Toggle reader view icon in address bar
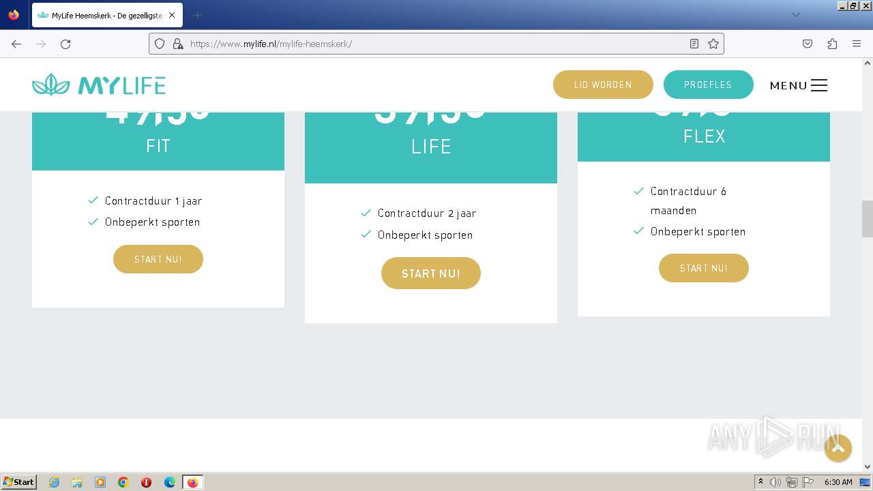Screen dimensions: 873x491 [694, 44]
